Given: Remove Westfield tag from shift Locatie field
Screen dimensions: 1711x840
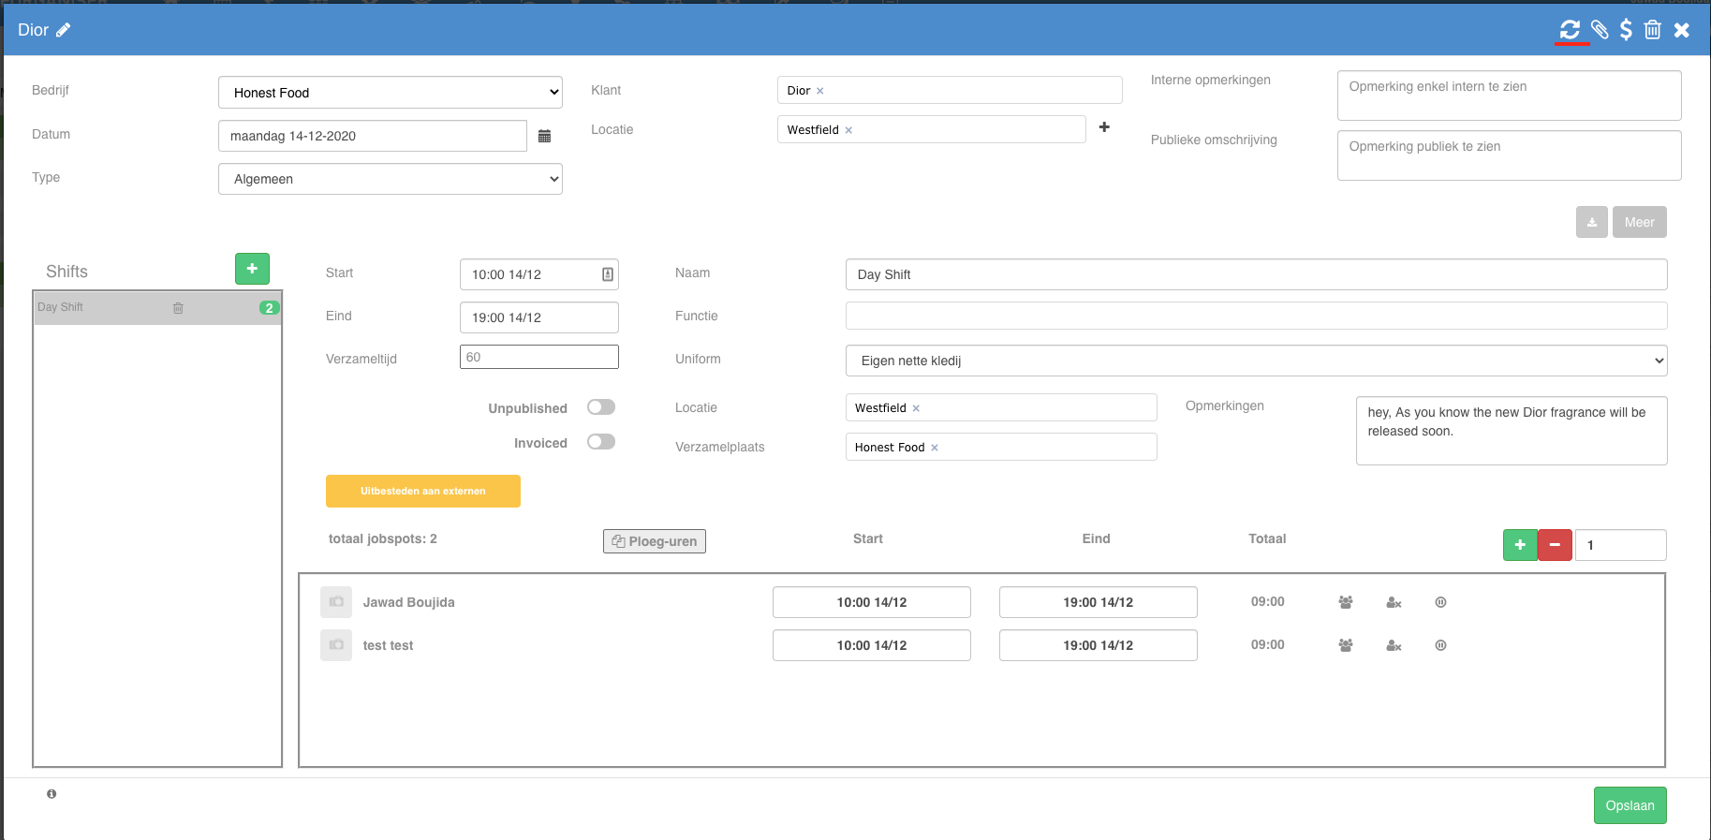Looking at the screenshot, I should click(916, 408).
